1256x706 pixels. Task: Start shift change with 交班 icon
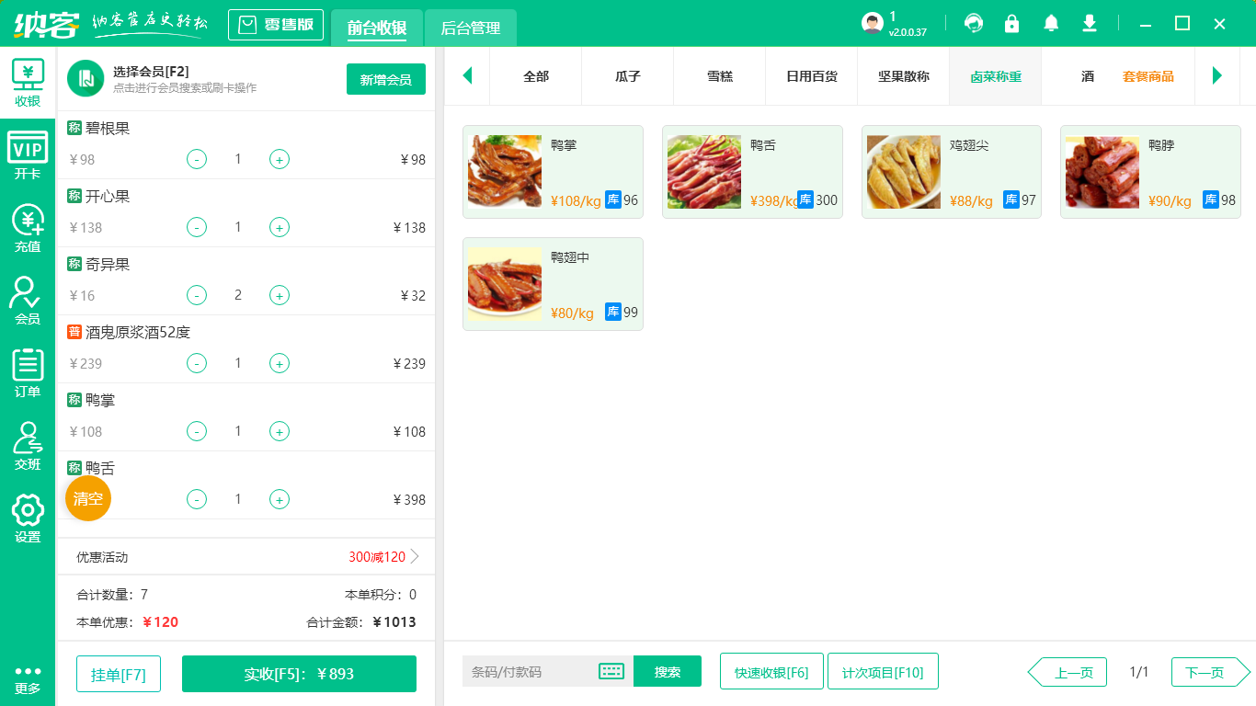click(x=27, y=446)
